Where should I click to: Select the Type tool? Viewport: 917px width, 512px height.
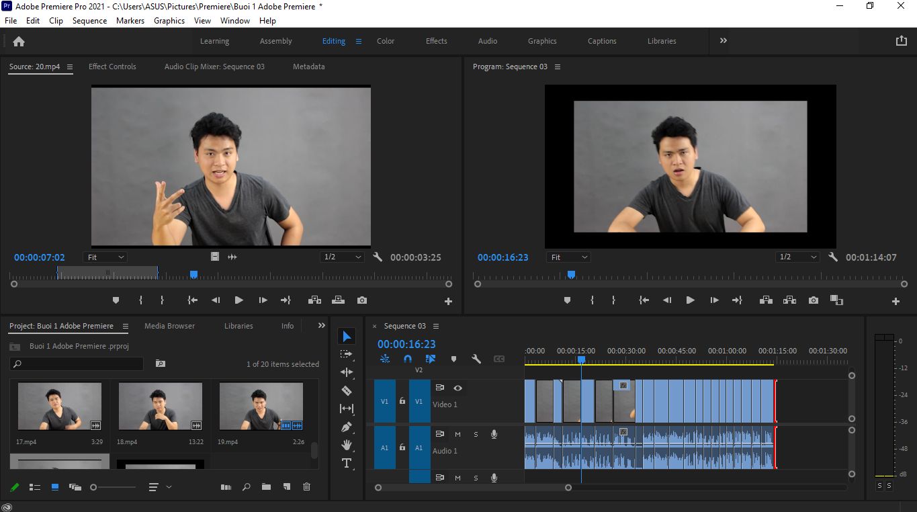pyautogui.click(x=347, y=463)
